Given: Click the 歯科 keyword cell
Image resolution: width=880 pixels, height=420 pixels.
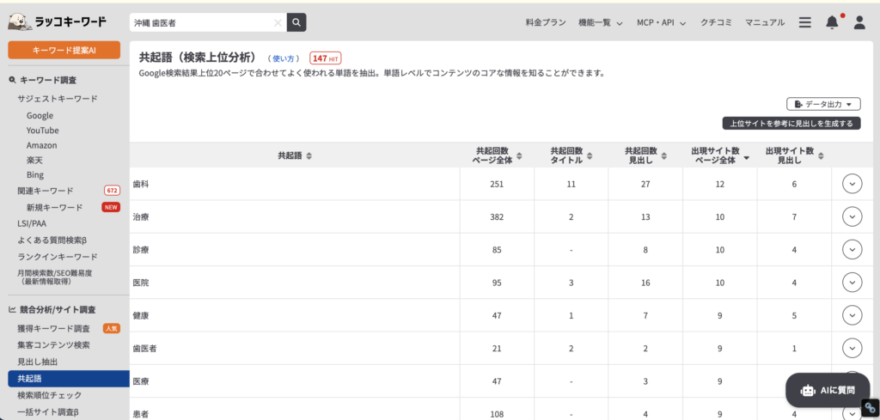Looking at the screenshot, I should [295, 183].
